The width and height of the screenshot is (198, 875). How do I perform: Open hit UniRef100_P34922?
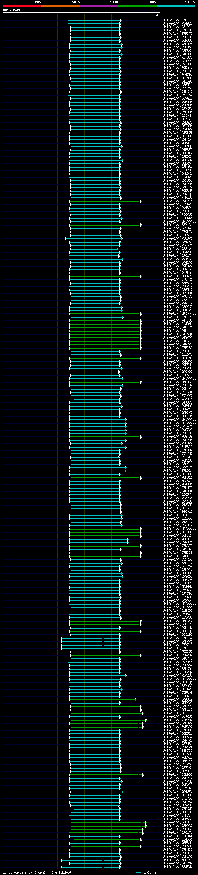click(177, 24)
